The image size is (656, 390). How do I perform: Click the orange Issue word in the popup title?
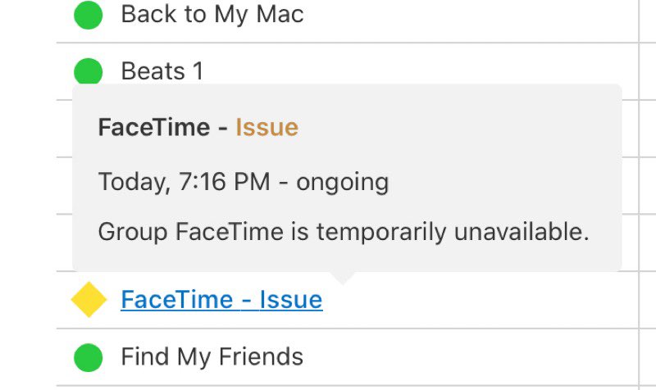267,127
